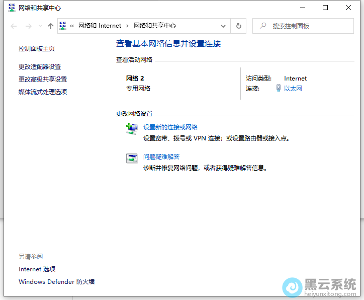Refresh the page with the address bar refresh button
Image resolution: width=364 pixels, height=300 pixels.
pyautogui.click(x=238, y=26)
